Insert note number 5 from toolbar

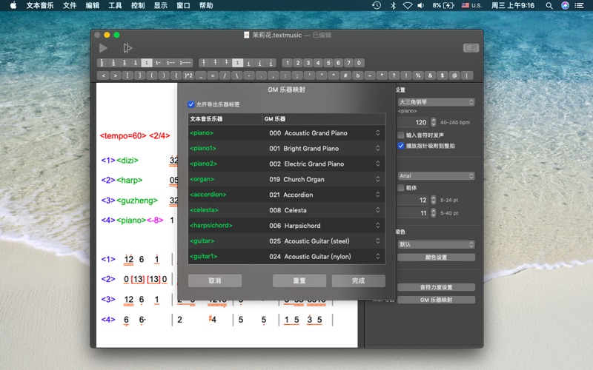[328, 63]
